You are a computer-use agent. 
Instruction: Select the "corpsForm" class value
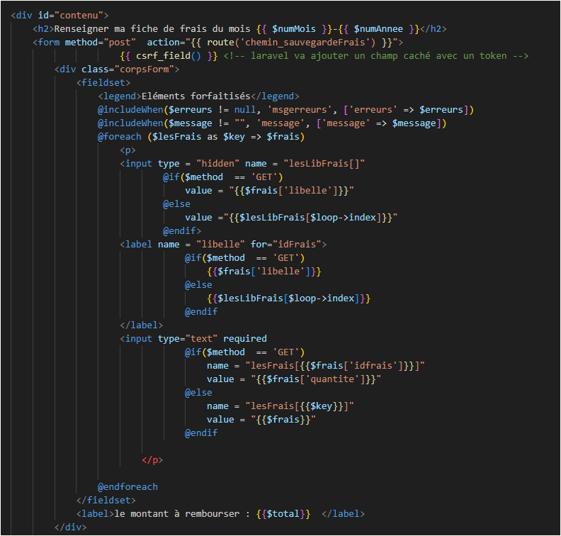coord(152,69)
